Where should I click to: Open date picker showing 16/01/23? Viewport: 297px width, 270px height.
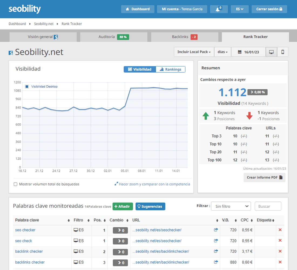[248, 52]
